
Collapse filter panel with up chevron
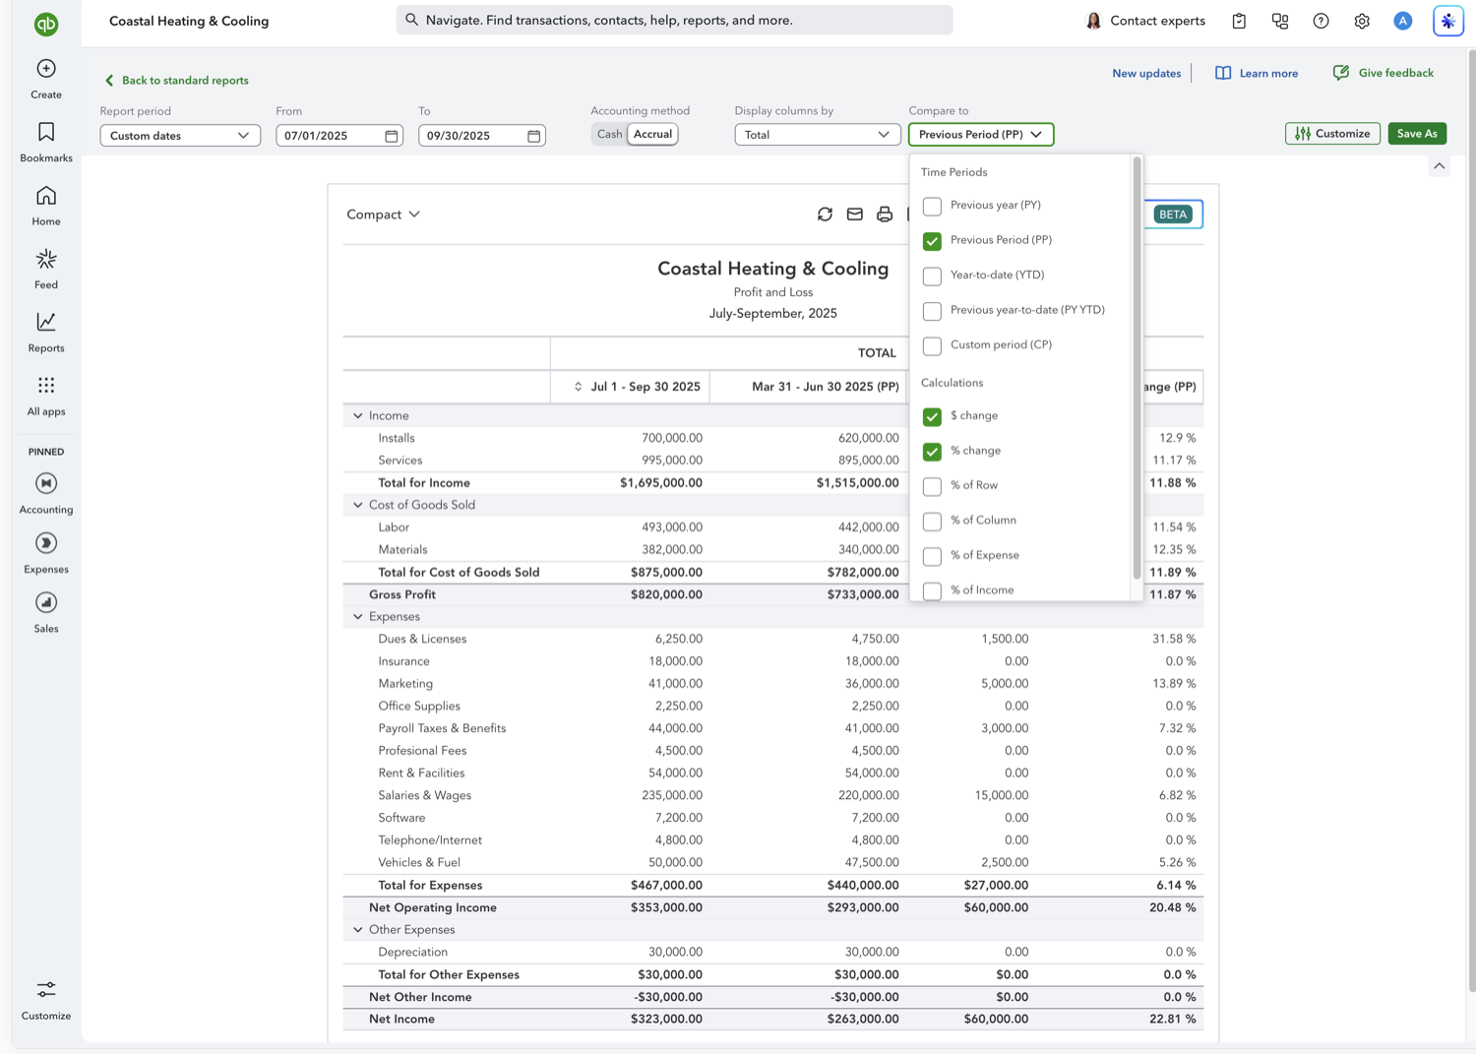(x=1440, y=166)
